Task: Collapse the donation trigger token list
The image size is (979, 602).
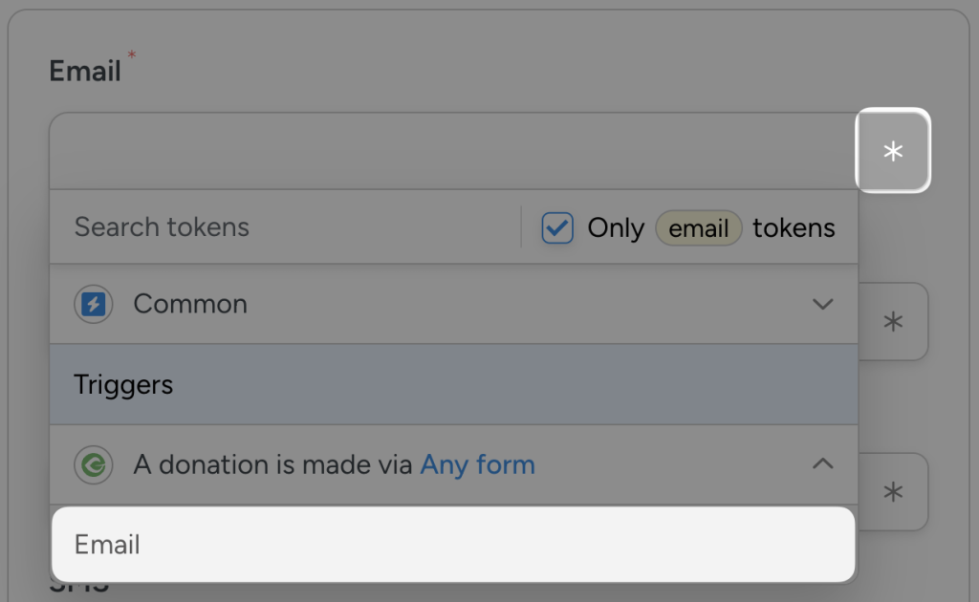Action: tap(823, 464)
